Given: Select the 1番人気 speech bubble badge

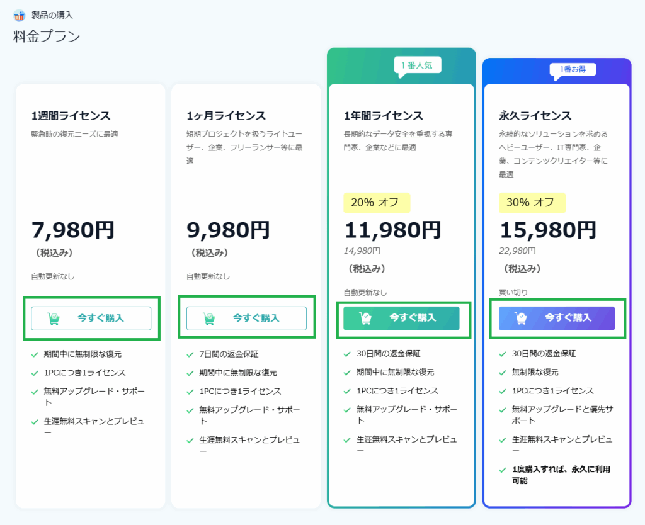Looking at the screenshot, I should [x=417, y=65].
